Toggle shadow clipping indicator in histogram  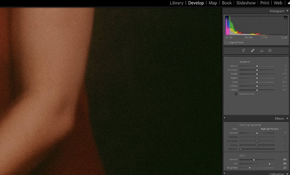click(x=227, y=18)
